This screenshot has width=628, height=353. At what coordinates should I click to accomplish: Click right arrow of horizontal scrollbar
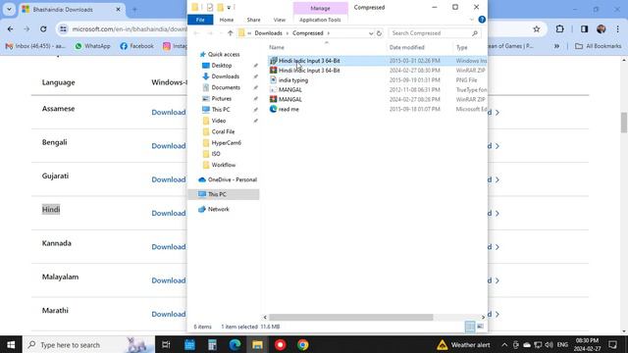click(x=483, y=317)
